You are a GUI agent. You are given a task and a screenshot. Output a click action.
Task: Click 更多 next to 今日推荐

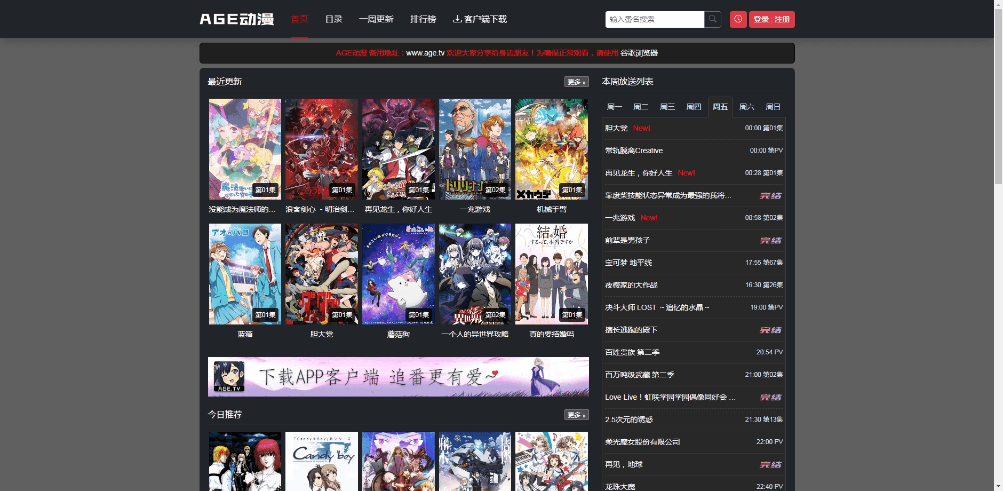pos(577,415)
